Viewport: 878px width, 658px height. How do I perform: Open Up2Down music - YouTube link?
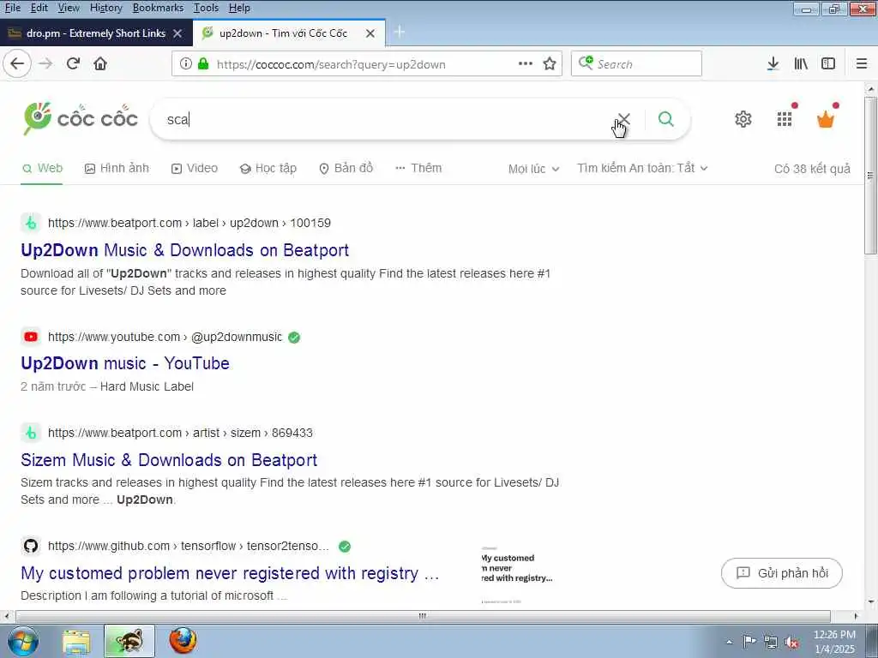(x=125, y=363)
